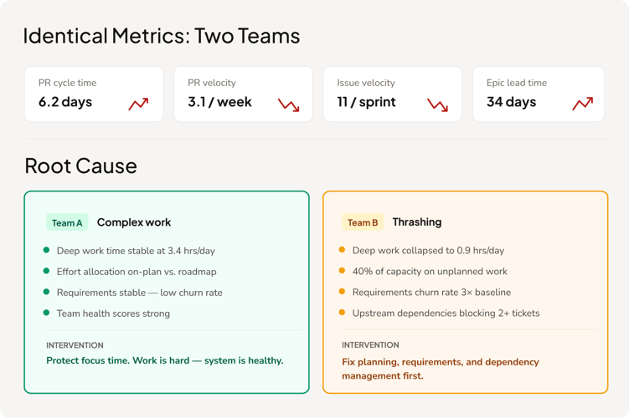Click 'Deep work time stable at 3.4 hrs/day'
This screenshot has height=418, width=629.
click(x=136, y=251)
